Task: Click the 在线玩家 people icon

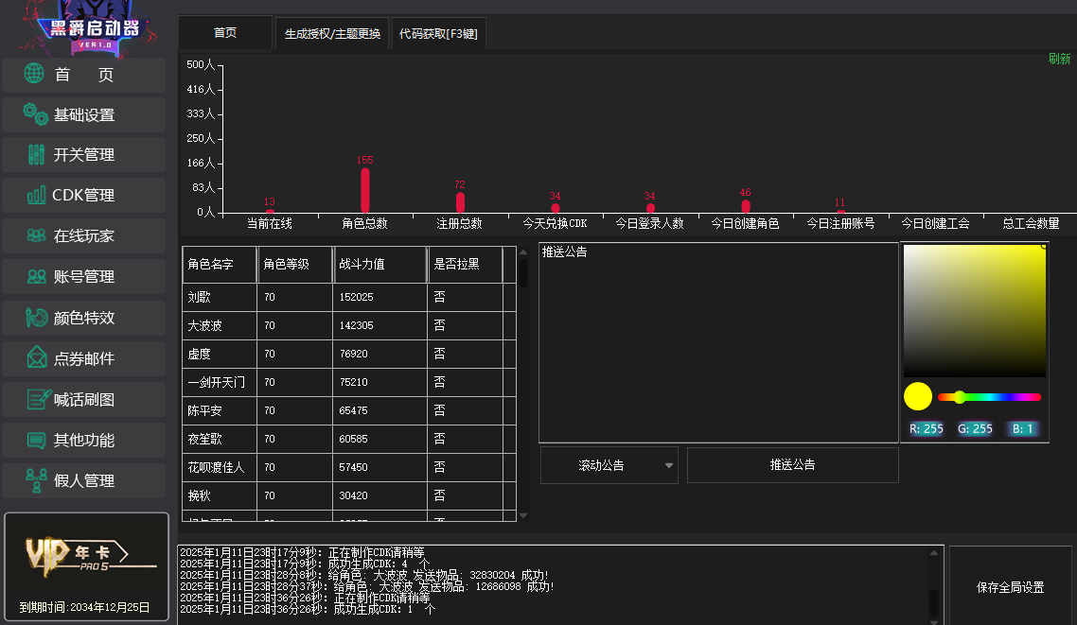Action: pos(37,235)
